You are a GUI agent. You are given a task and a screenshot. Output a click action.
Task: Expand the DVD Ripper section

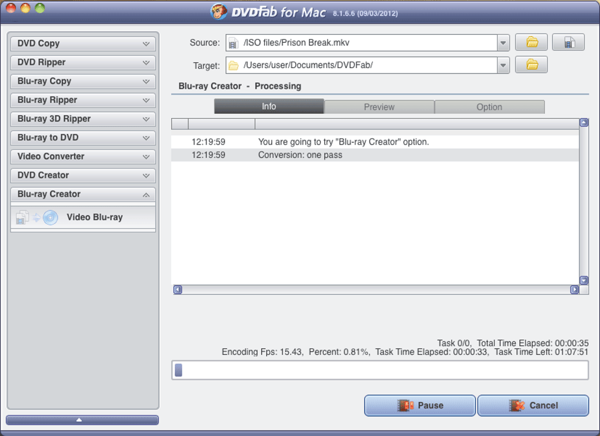(83, 62)
